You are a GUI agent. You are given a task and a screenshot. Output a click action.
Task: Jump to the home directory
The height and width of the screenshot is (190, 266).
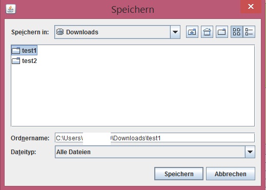207,32
